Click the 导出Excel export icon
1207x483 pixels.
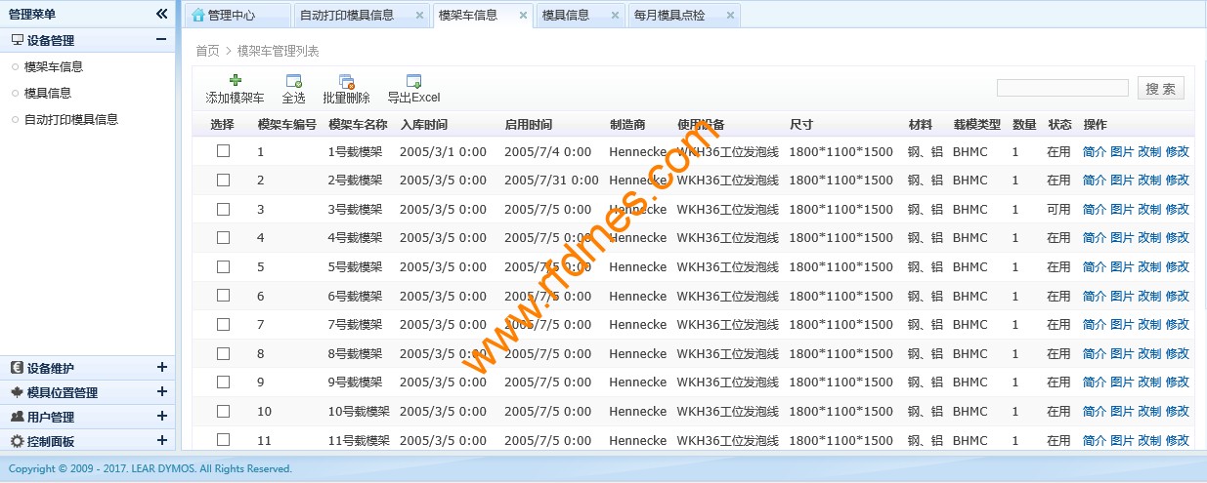(413, 81)
